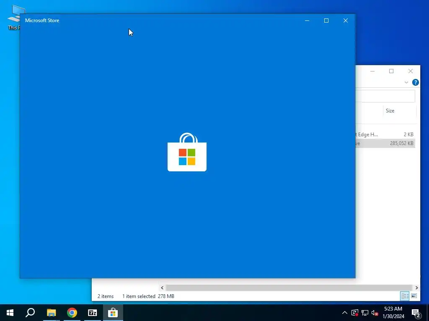Screen dimensions: 429x321
Task: Click the tray icon with the red dot
Action: pos(355,313)
